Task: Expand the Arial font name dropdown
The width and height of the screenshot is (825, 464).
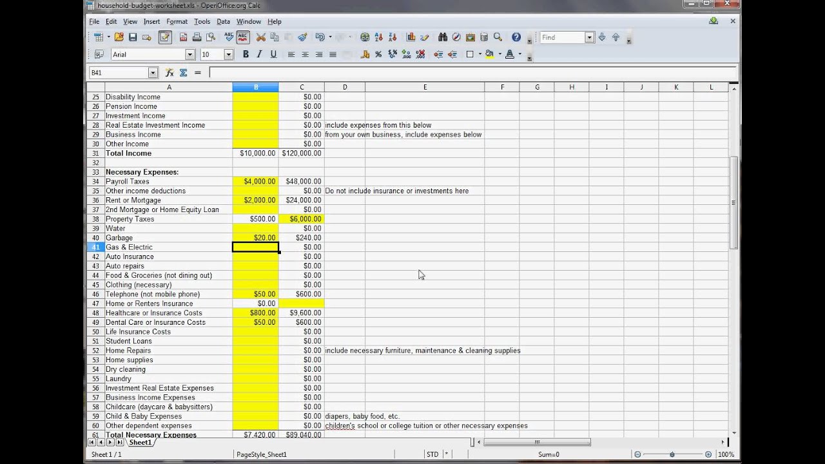Action: tap(189, 55)
